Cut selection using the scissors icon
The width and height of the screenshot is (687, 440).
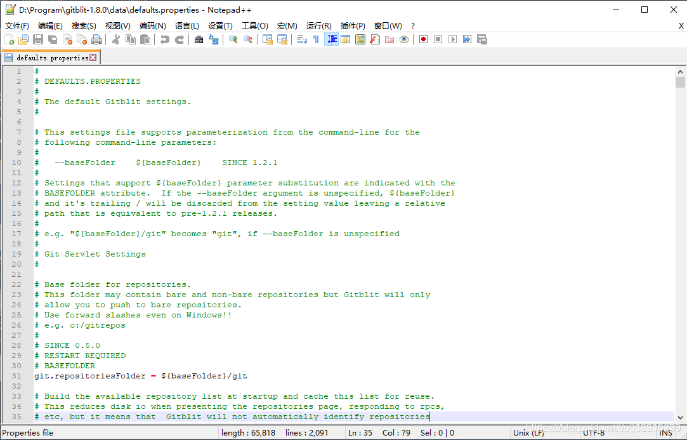(115, 39)
